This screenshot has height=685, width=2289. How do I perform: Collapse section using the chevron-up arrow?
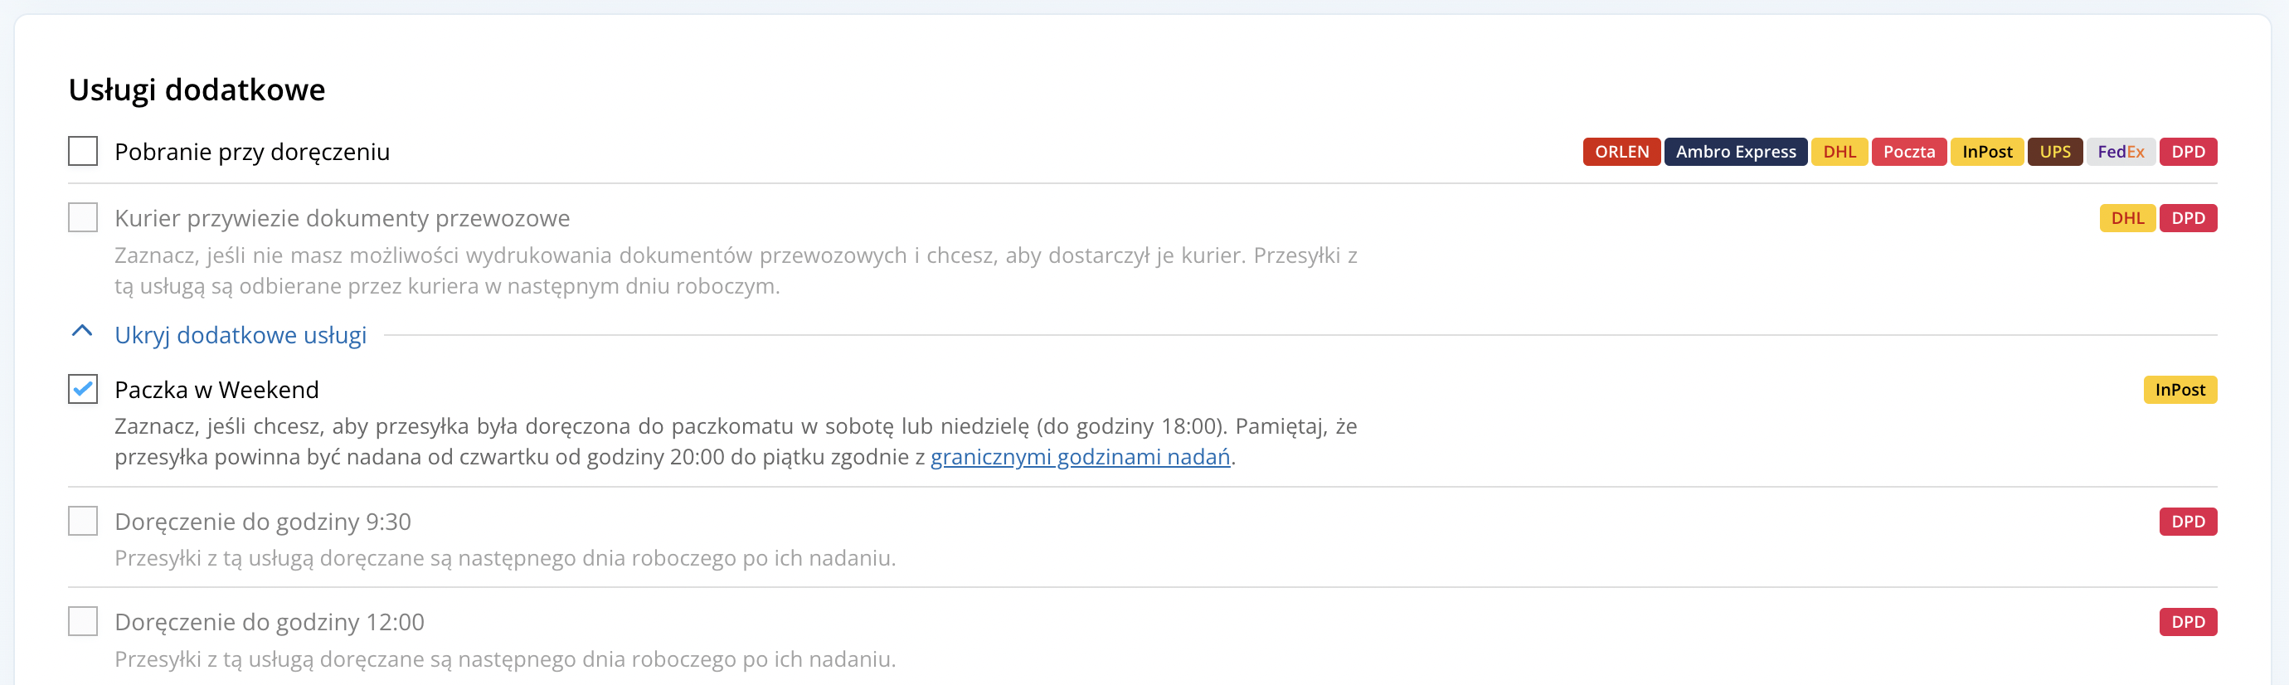pos(82,333)
